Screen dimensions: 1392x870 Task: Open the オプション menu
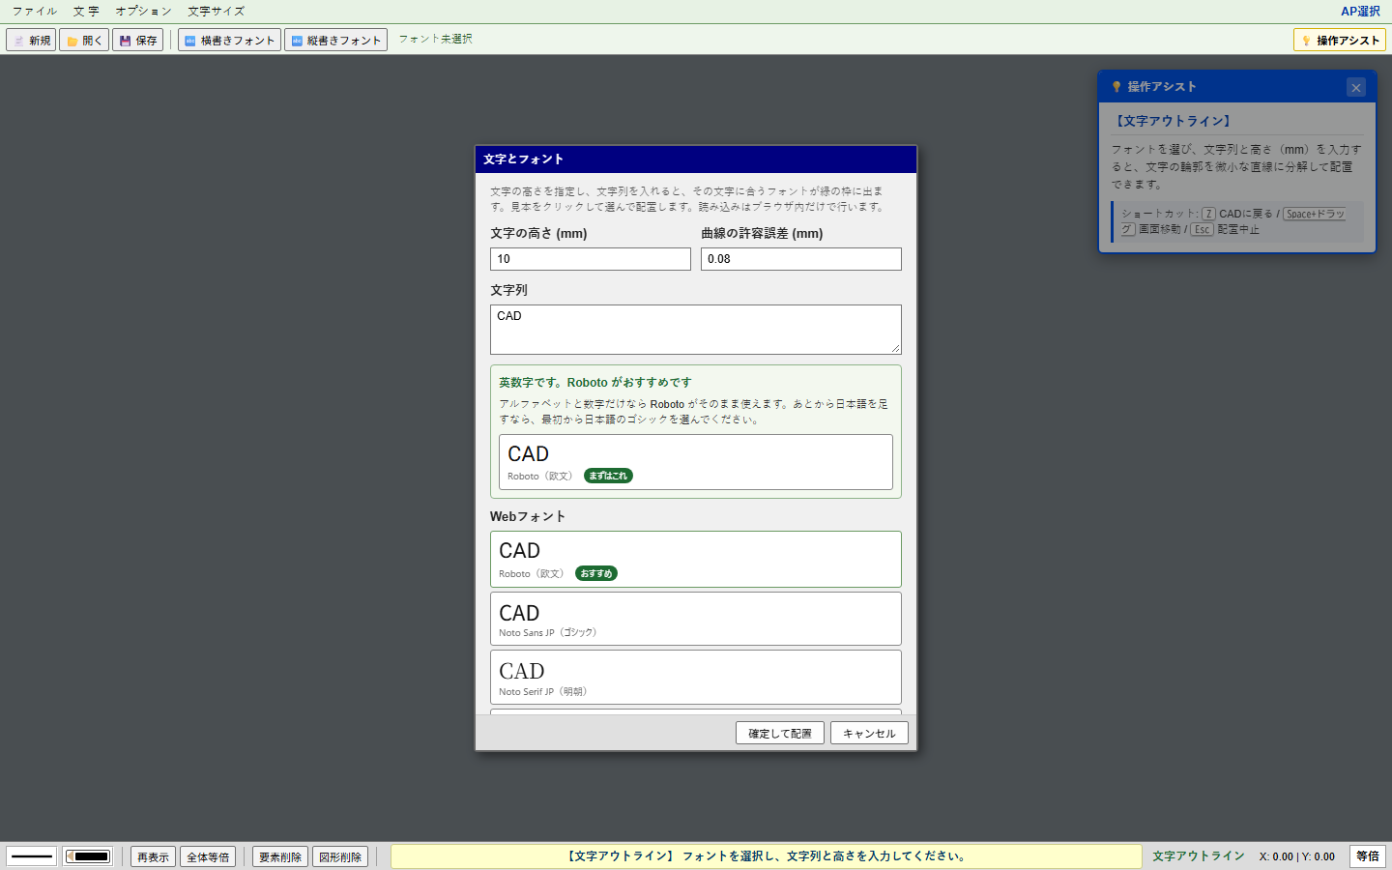tap(143, 12)
